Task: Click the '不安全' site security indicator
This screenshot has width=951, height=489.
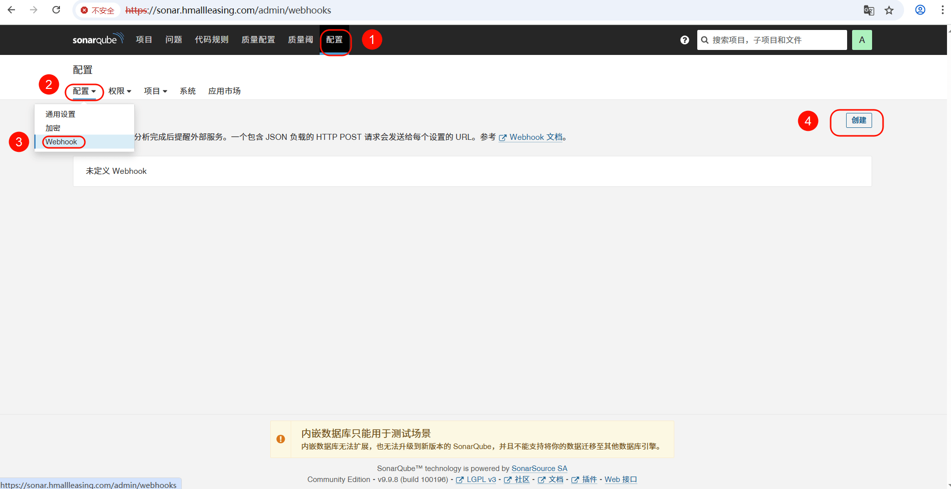Action: pos(98,10)
